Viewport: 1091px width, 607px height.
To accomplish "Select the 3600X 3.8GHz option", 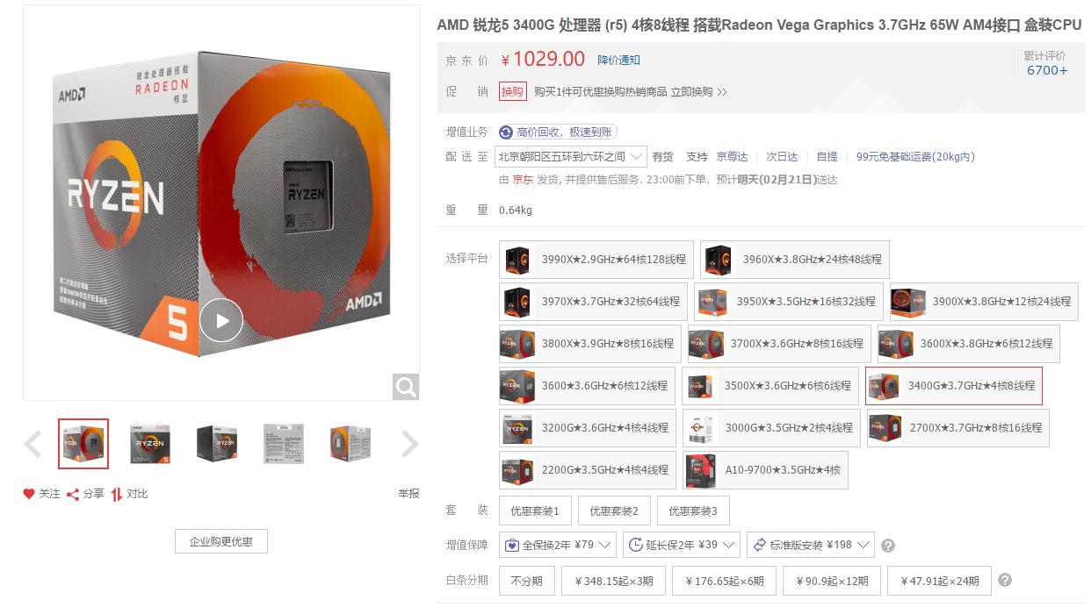I will [x=968, y=344].
